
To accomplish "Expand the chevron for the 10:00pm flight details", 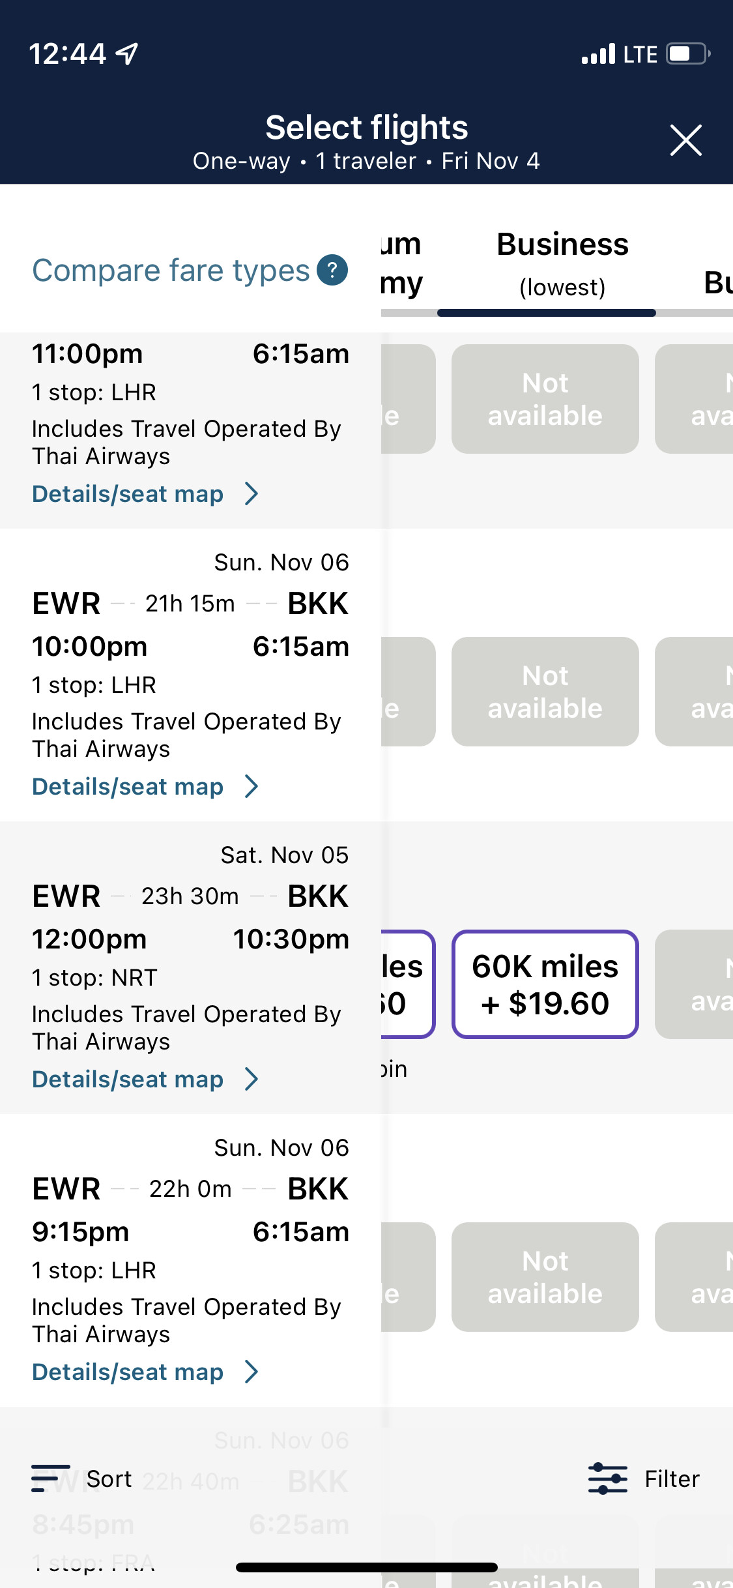I will click(x=252, y=786).
